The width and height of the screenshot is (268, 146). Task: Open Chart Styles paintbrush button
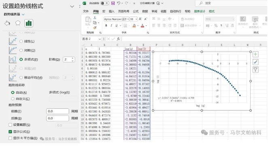(255, 62)
